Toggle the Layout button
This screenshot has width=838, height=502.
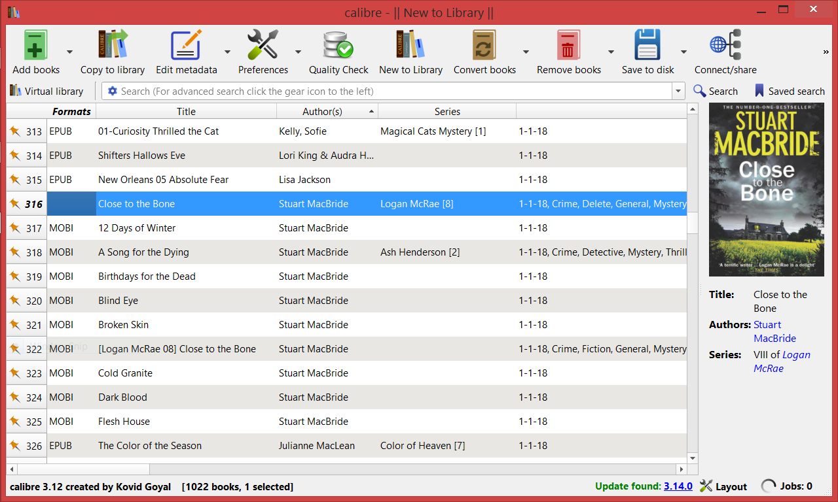[723, 486]
